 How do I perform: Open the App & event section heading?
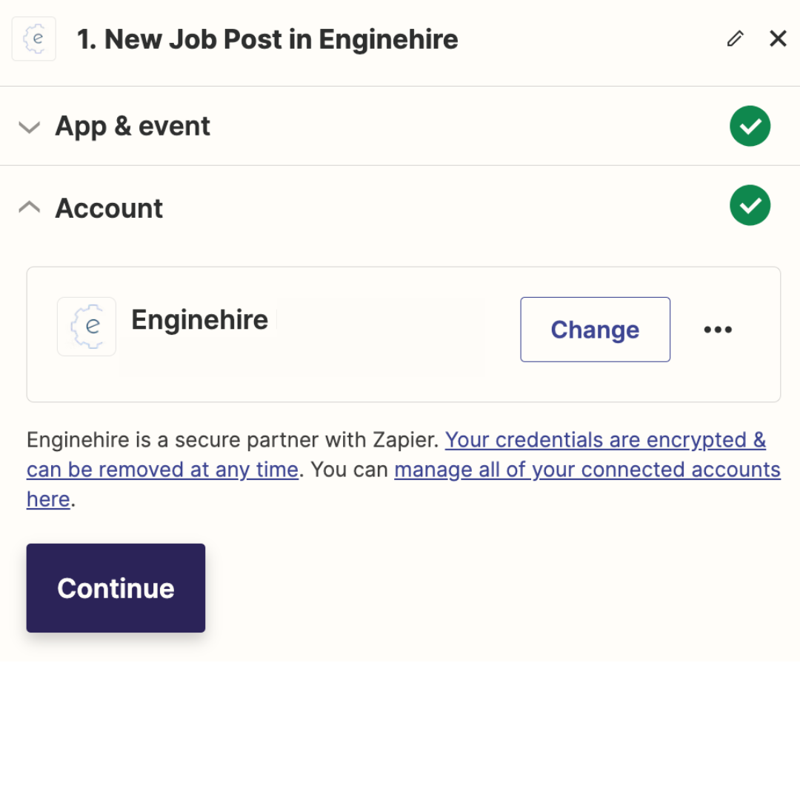133,126
